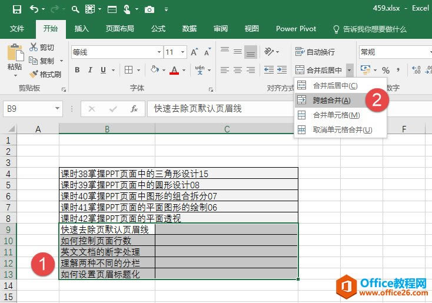Click 取消单元格合并(U) in the merge menu
Screen dimensions: 432x303
pyautogui.click(x=341, y=129)
